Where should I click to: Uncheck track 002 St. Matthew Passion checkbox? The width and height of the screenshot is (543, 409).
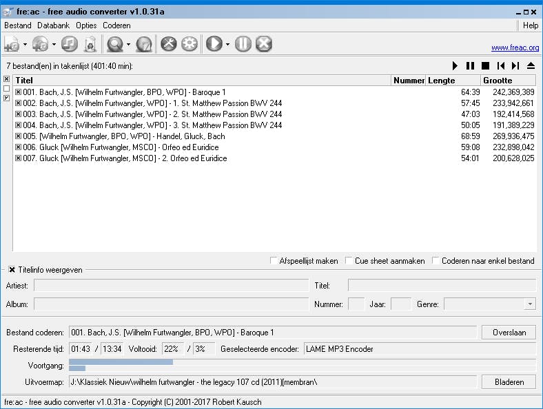click(x=19, y=103)
